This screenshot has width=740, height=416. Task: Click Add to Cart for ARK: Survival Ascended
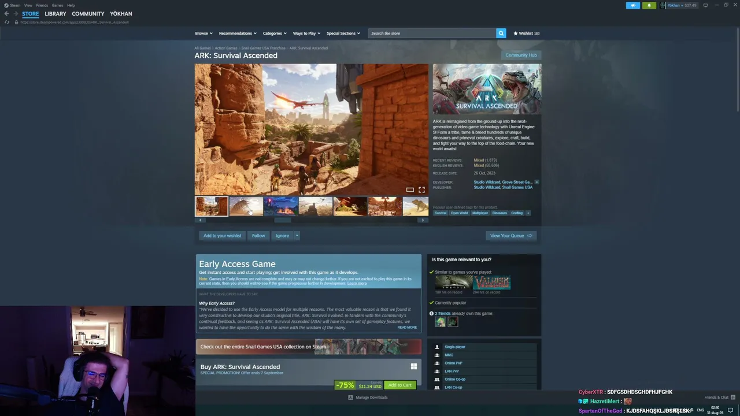click(x=400, y=385)
